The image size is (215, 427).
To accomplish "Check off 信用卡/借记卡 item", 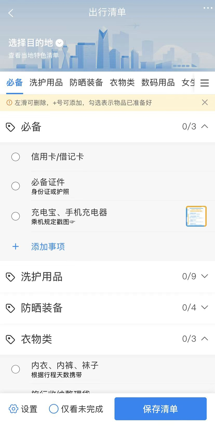I will 15,157.
